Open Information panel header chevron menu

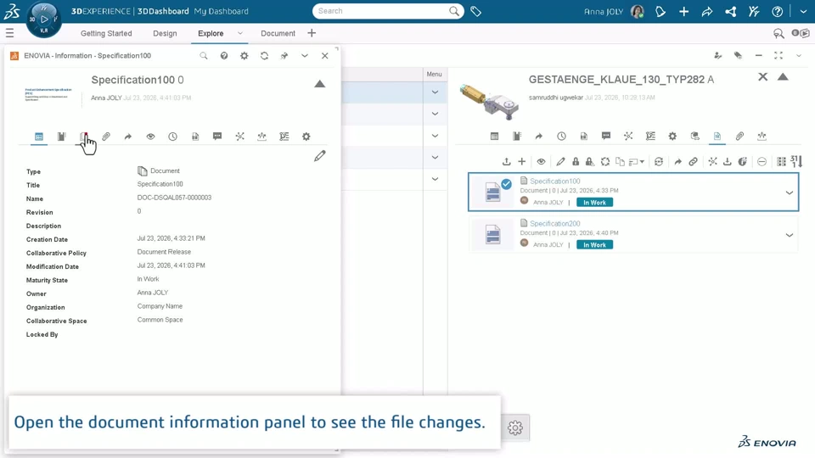pyautogui.click(x=305, y=56)
